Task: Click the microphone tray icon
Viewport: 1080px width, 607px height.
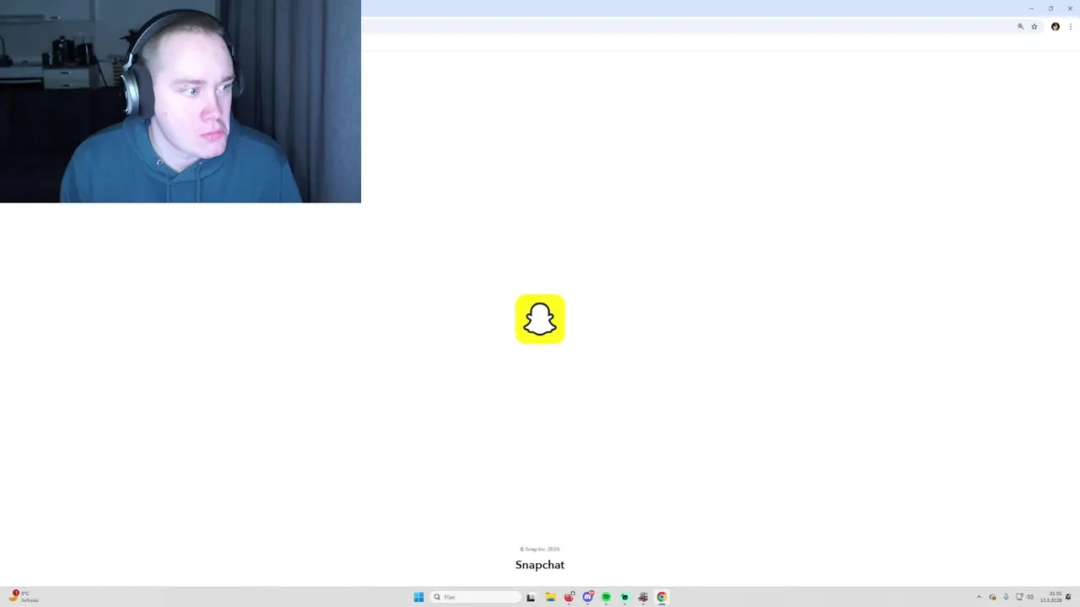Action: [1006, 597]
